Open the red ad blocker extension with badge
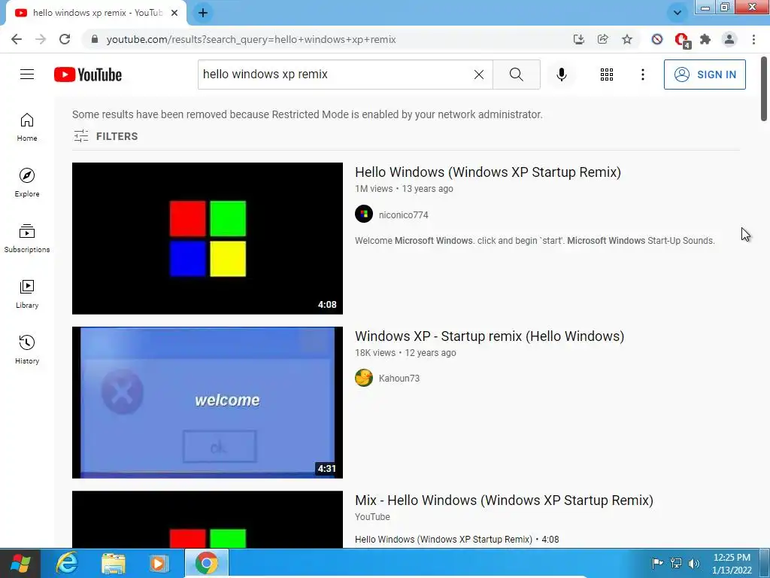The height and width of the screenshot is (578, 770). point(681,40)
